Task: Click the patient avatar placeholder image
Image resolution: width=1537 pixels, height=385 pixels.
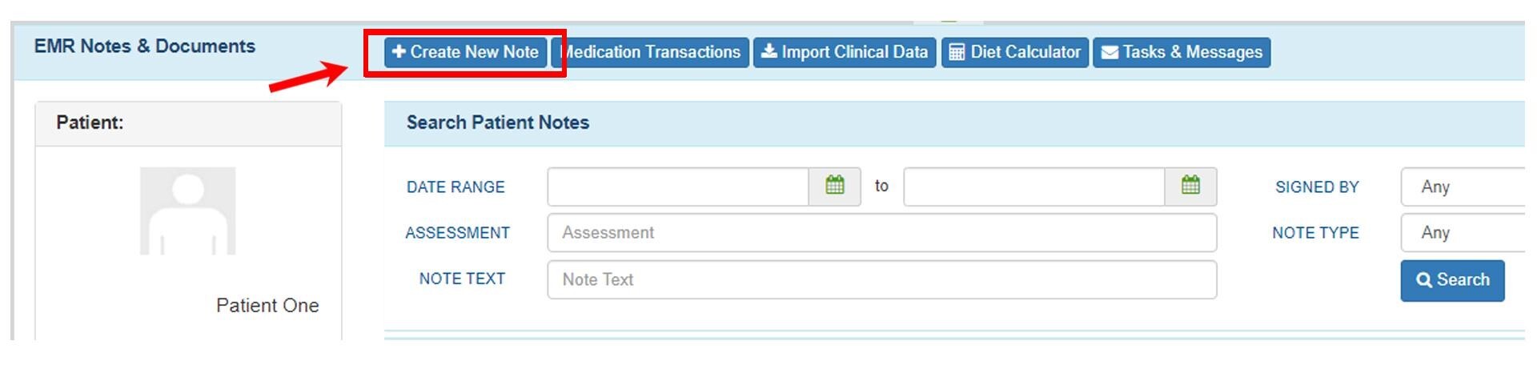Action: pyautogui.click(x=187, y=211)
